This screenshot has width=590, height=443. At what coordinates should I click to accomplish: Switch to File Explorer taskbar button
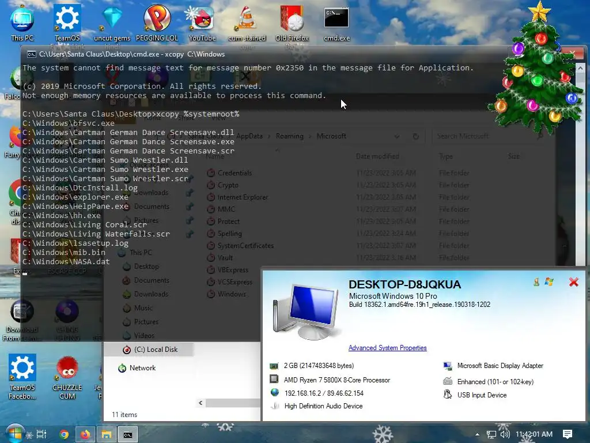[x=107, y=434]
